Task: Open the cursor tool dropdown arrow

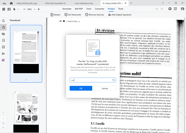Action: [x=18, y=9]
